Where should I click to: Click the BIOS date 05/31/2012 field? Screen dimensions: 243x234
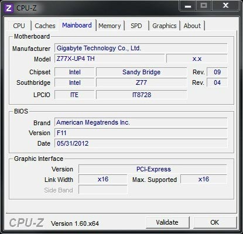141,143
